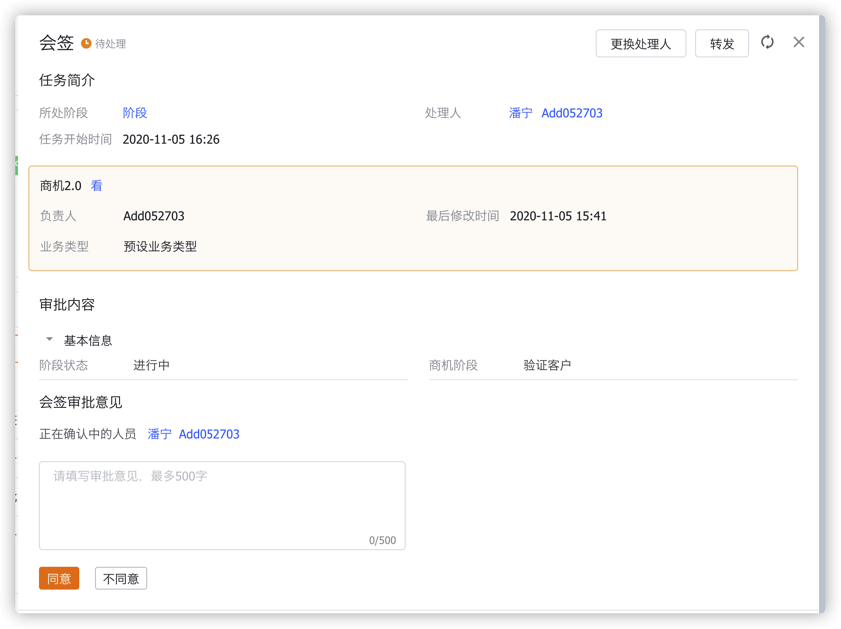Image resolution: width=841 pixels, height=629 pixels.
Task: Click the 任务开始时间 value 2020-11-05 16:26
Action: (171, 139)
